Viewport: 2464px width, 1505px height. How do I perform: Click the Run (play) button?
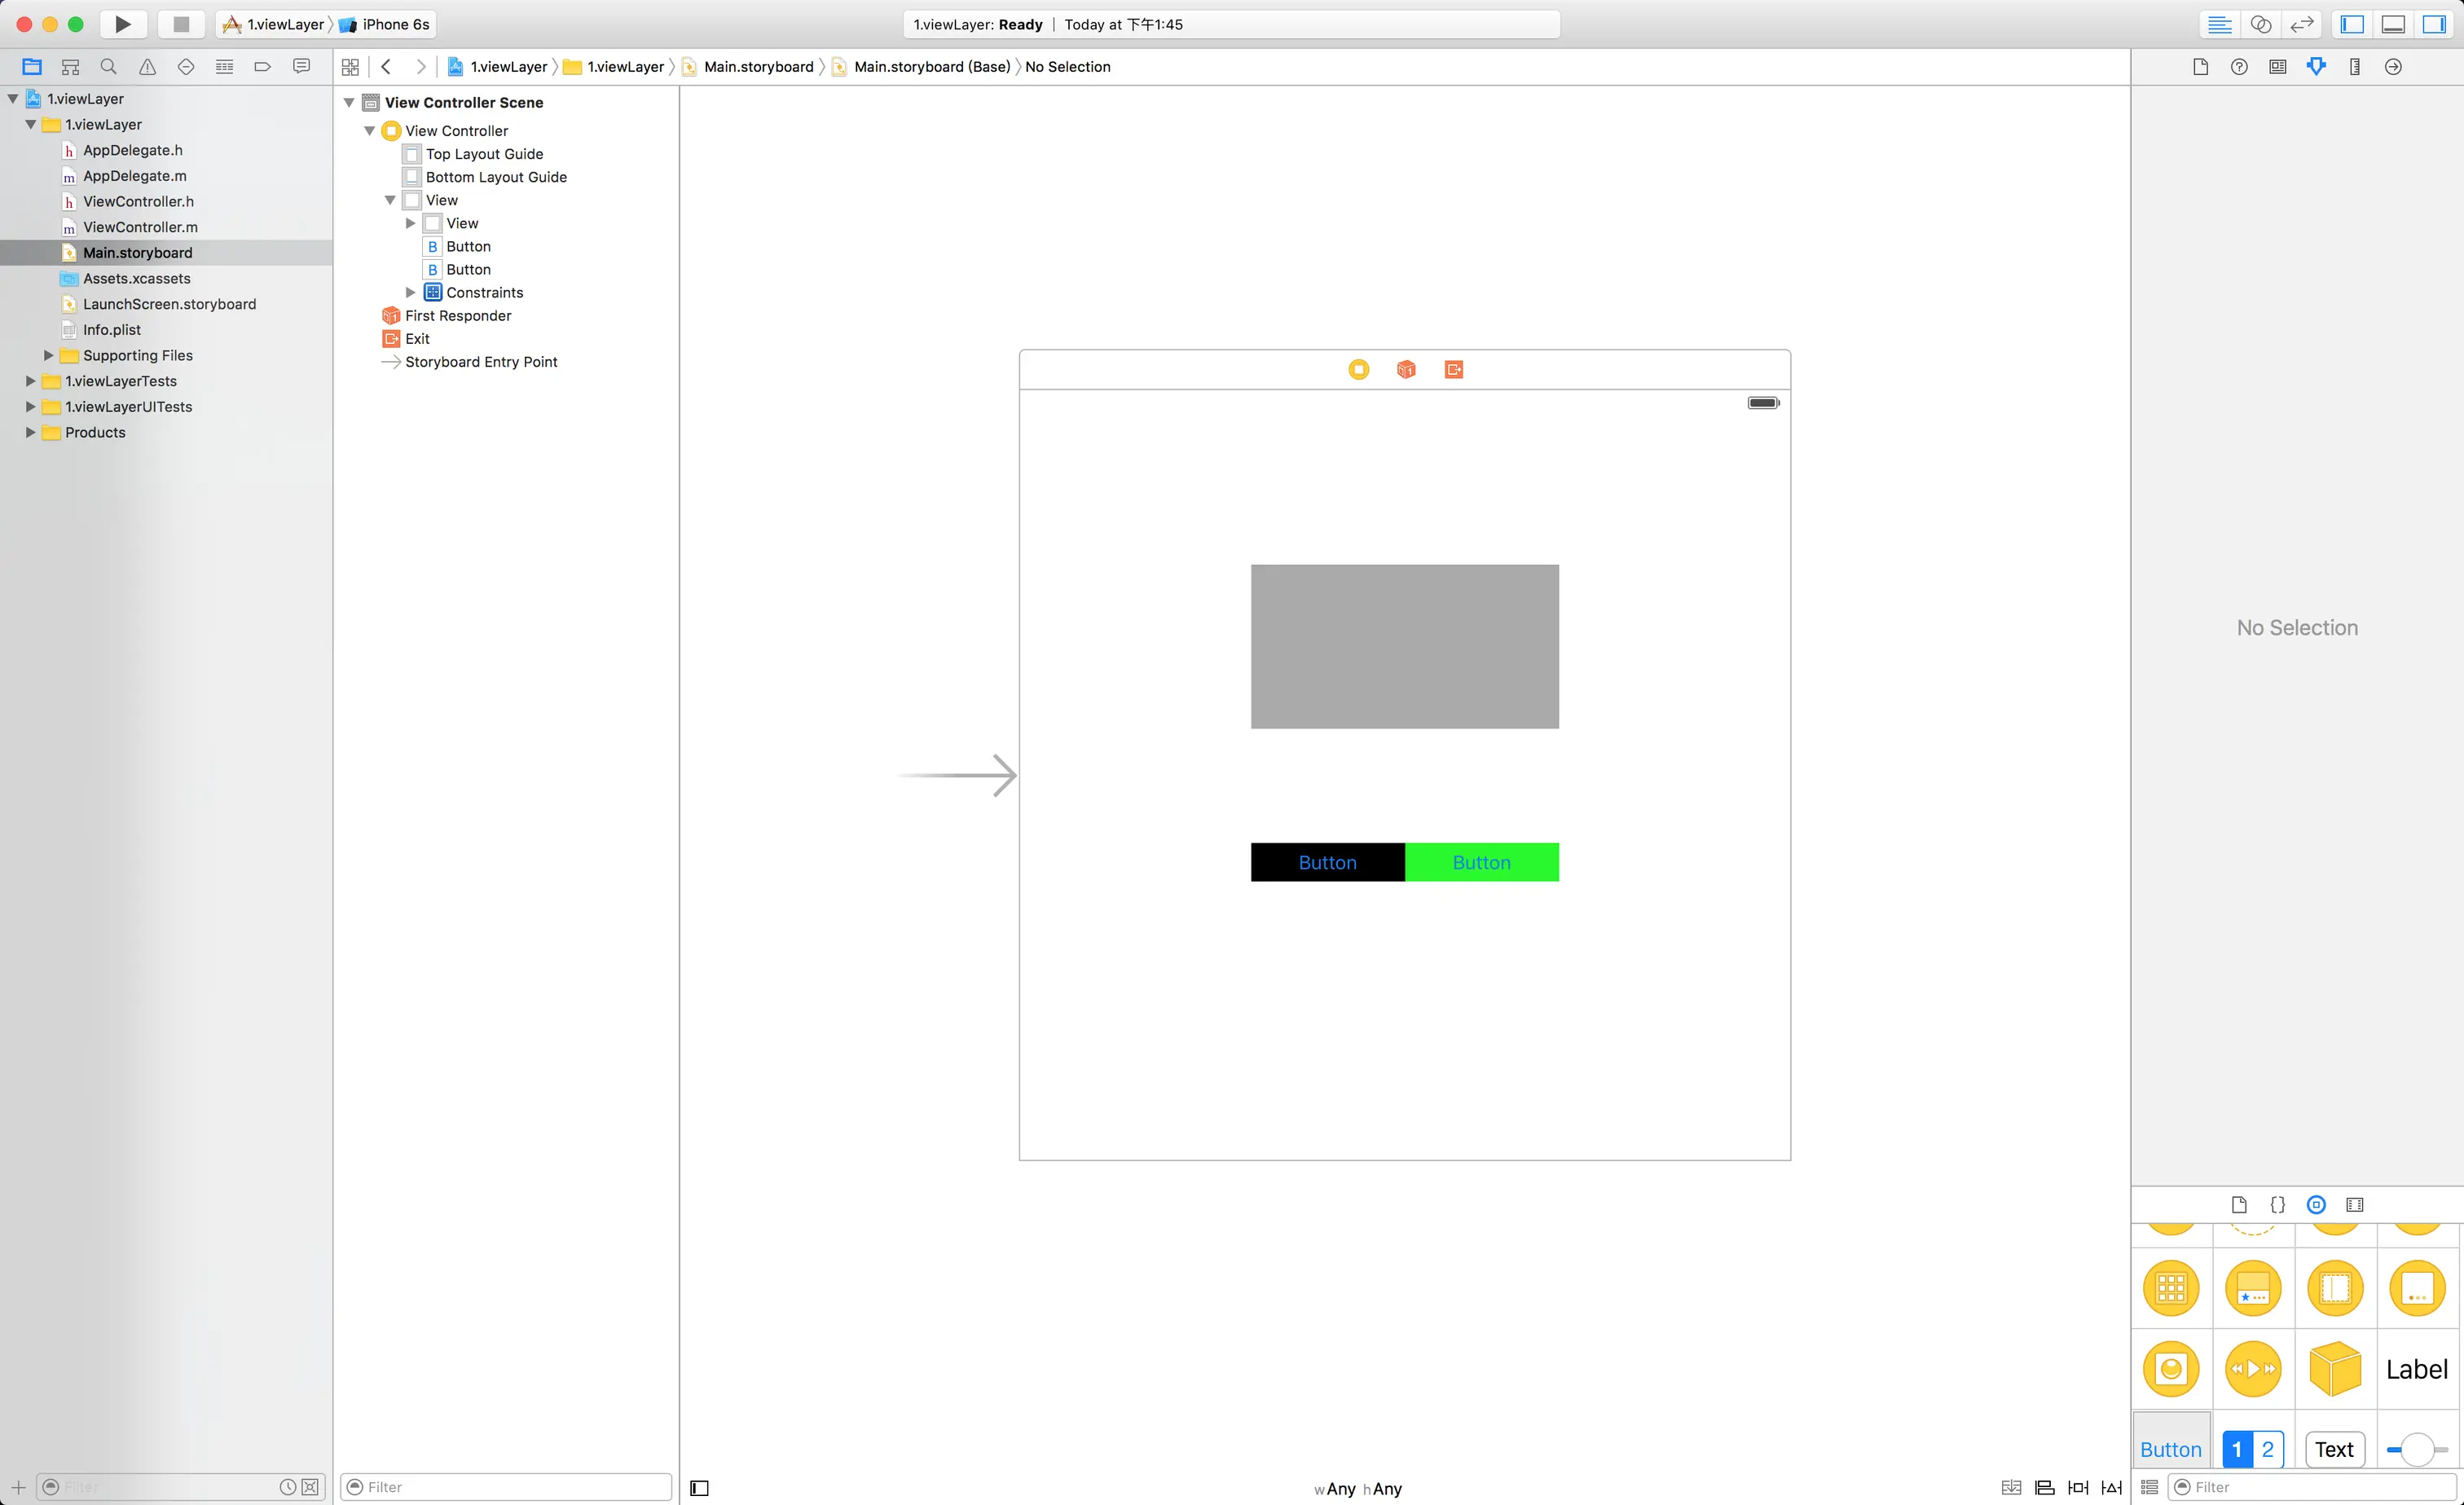[x=122, y=24]
